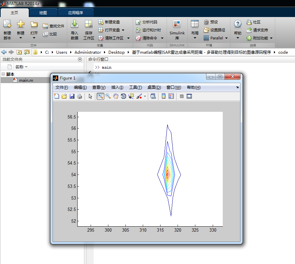Toggle the Data Cursor tool in Figure 1
The image size is (295, 264).
click(131, 96)
